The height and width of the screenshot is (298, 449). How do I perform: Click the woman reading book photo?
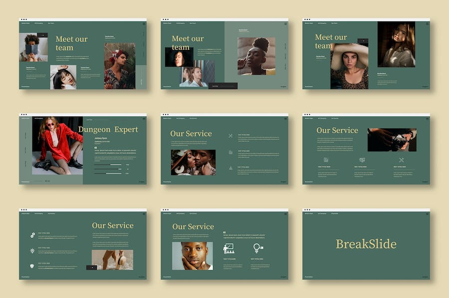(33, 47)
